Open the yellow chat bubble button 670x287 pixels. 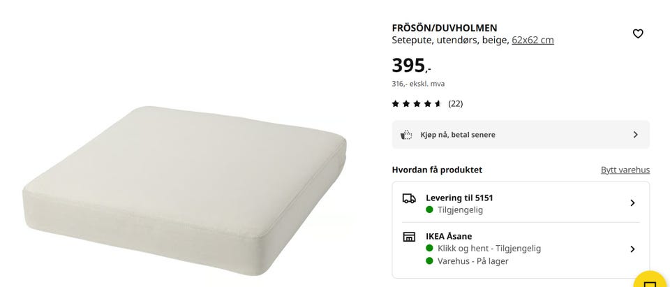tap(651, 280)
